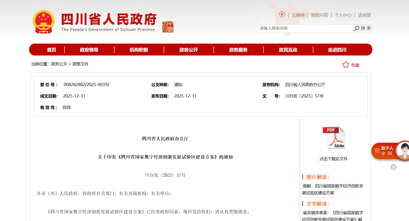
Task: Open the 政民互动 menu
Action: tap(288, 50)
